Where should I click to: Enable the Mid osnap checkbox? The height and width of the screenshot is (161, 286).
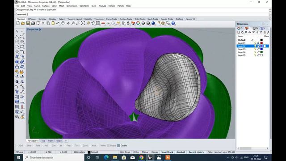pyautogui.click(x=43, y=145)
